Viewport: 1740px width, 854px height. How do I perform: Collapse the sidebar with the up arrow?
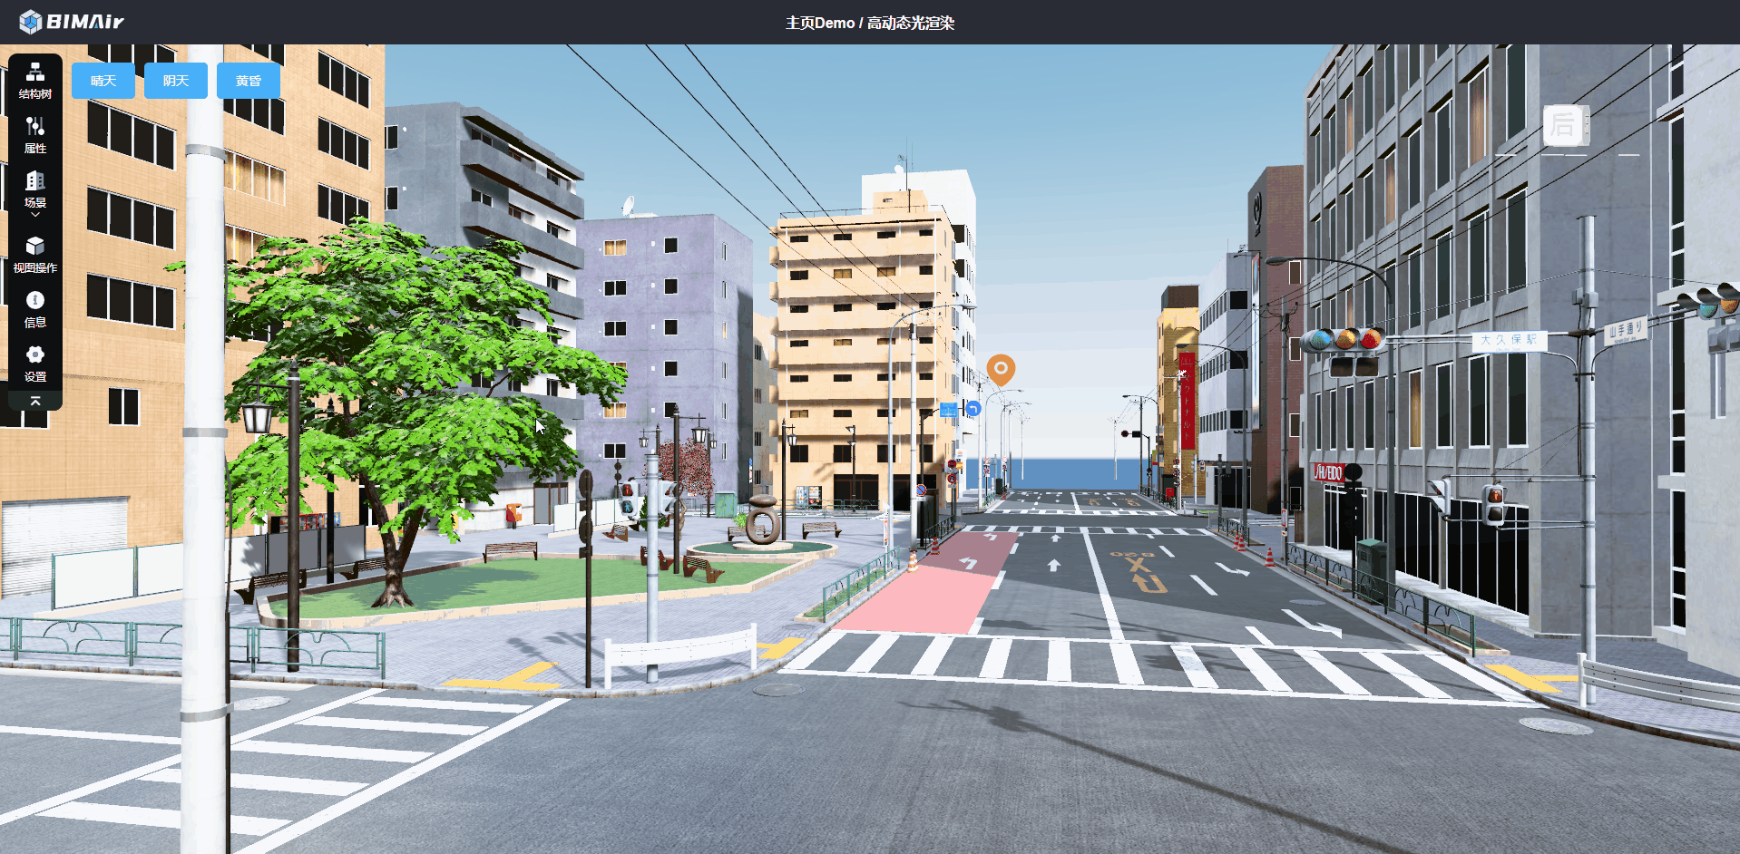coord(35,400)
